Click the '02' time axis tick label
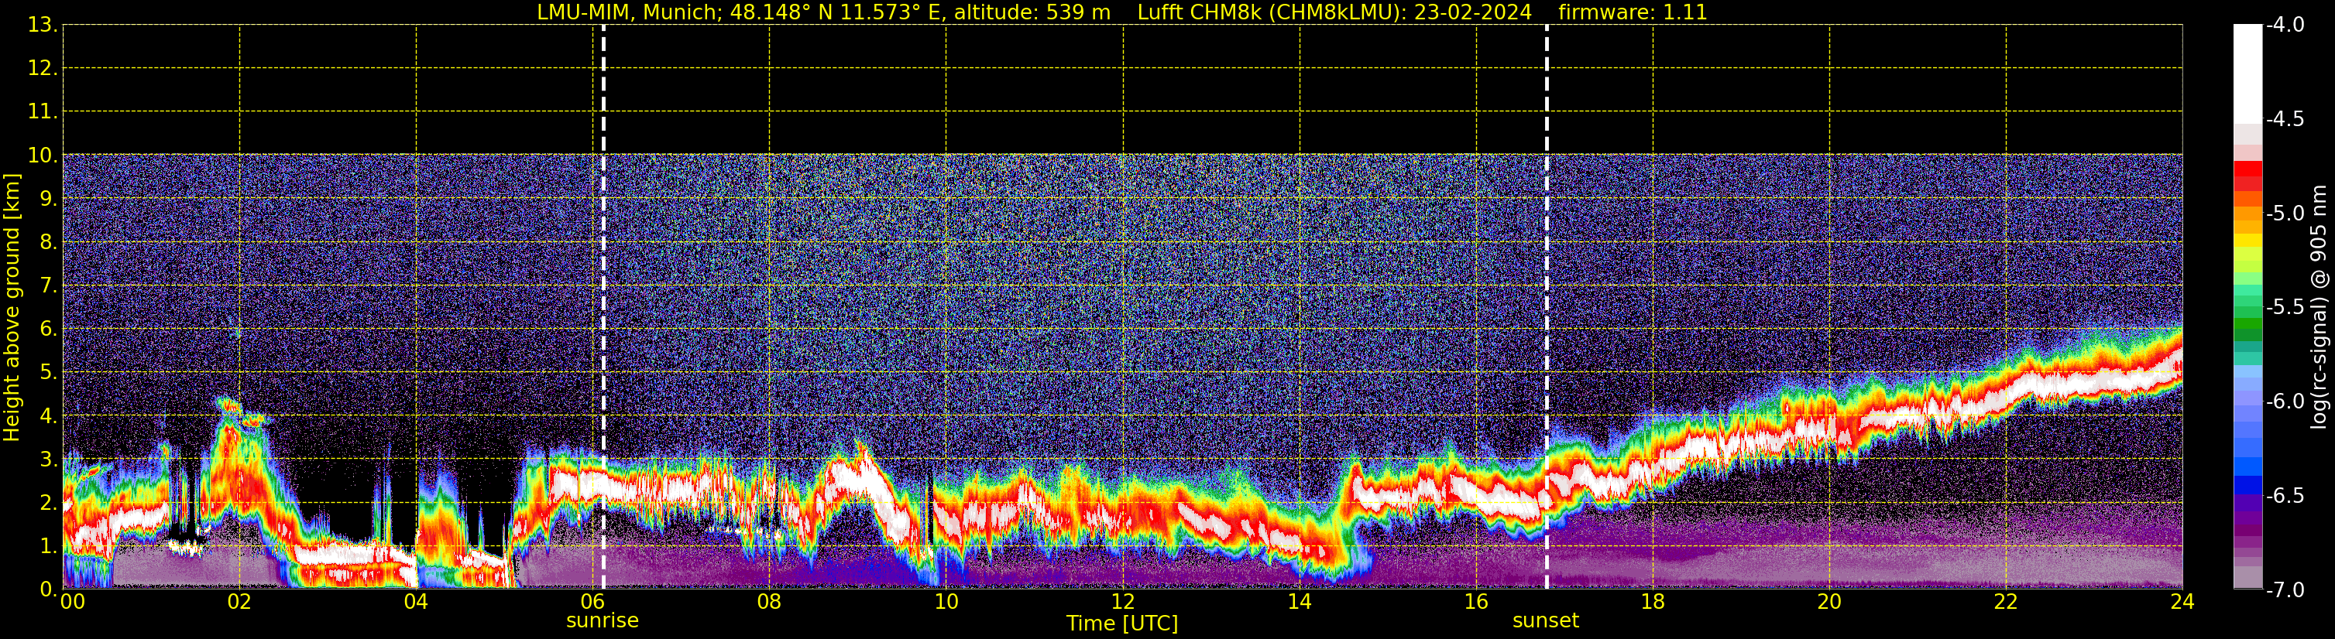 pyautogui.click(x=239, y=602)
